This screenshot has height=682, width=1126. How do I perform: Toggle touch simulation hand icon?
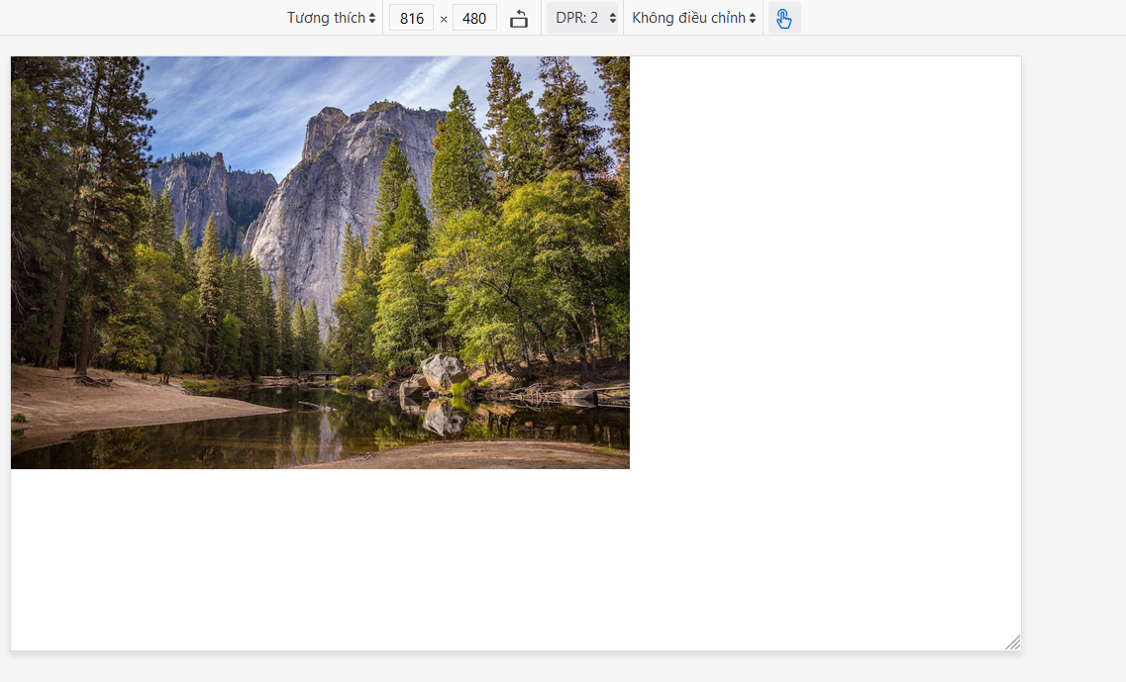[x=784, y=19]
